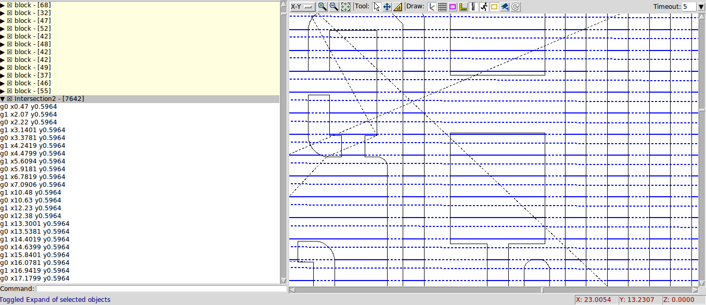Toggle the checkbox of block [46]

coord(10,83)
